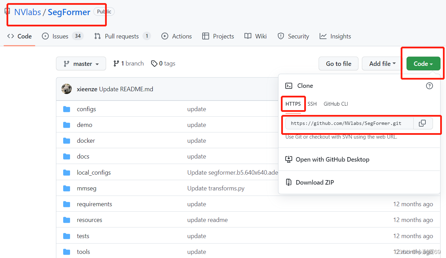Click the folder icon for configs
Viewport: 446px width, 258px height.
click(67, 109)
